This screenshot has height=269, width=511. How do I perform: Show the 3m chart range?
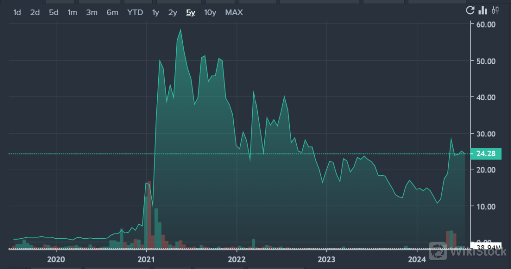(92, 12)
